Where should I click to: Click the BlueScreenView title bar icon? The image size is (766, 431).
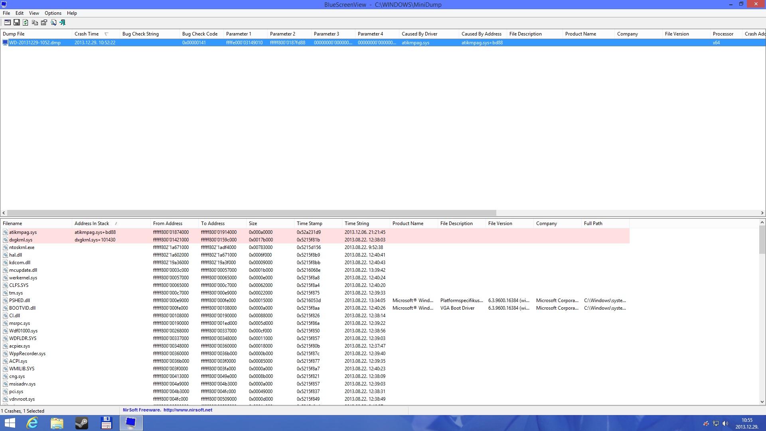[4, 4]
